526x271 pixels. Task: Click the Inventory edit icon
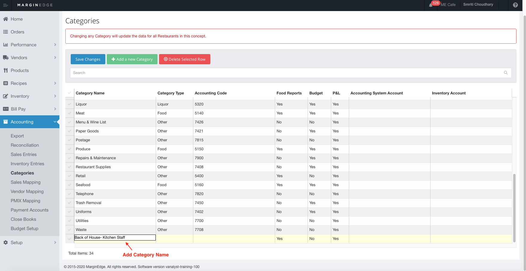point(5,96)
